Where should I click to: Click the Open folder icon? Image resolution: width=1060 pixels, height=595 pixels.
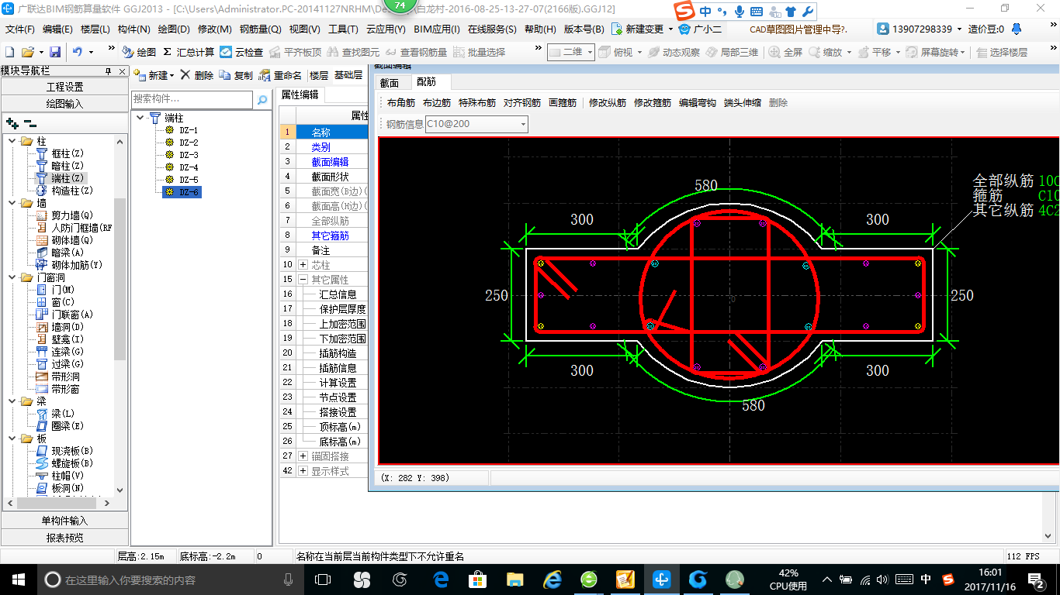pos(27,52)
